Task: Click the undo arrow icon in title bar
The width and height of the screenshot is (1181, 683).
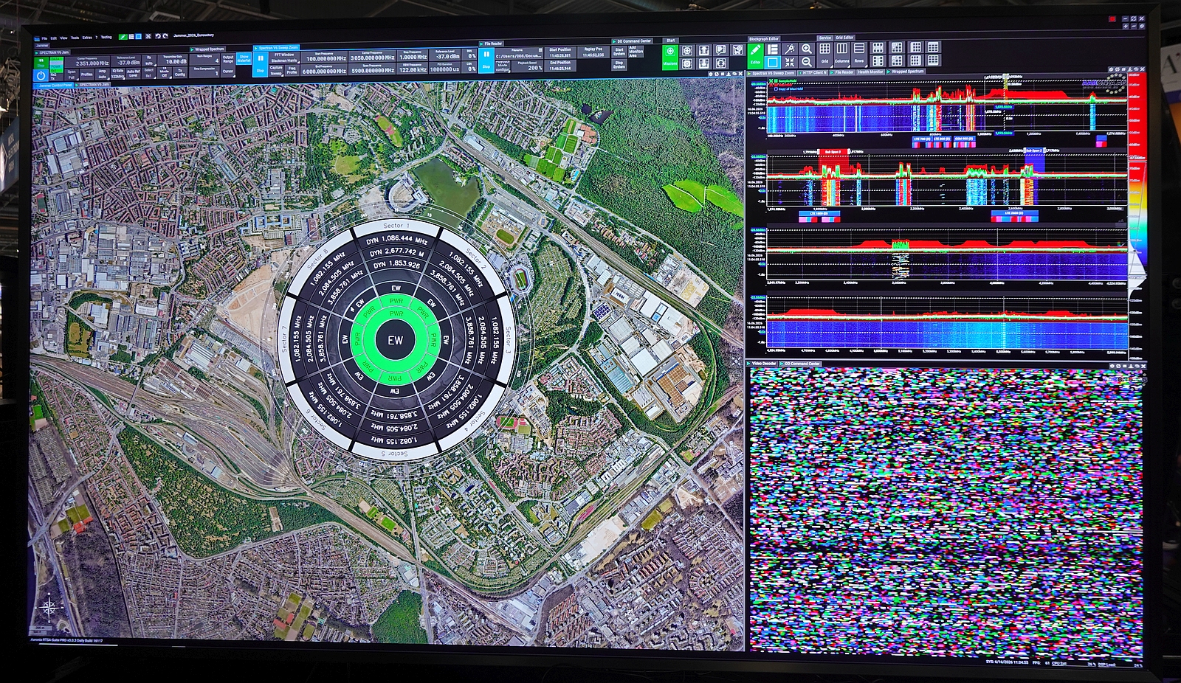Action: pyautogui.click(x=157, y=36)
